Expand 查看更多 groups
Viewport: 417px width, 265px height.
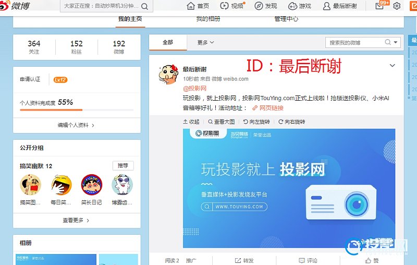coord(76,220)
